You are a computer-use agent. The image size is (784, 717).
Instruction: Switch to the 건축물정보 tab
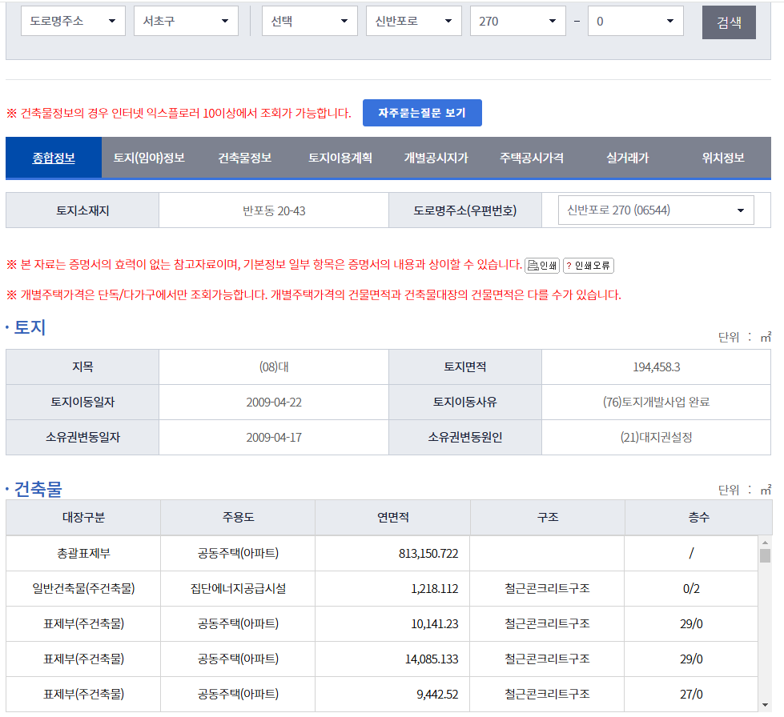click(244, 158)
